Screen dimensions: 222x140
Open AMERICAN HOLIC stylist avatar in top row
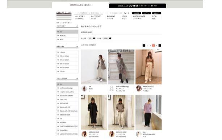(x=139, y=88)
